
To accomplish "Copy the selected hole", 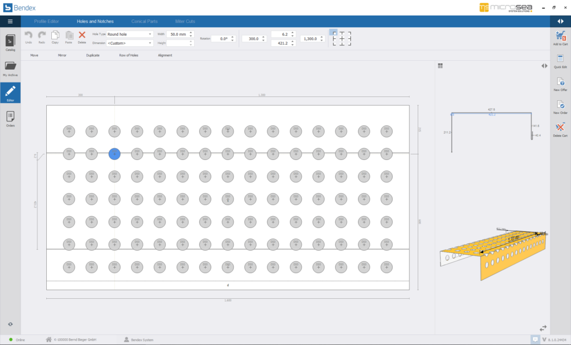I will coord(55,35).
